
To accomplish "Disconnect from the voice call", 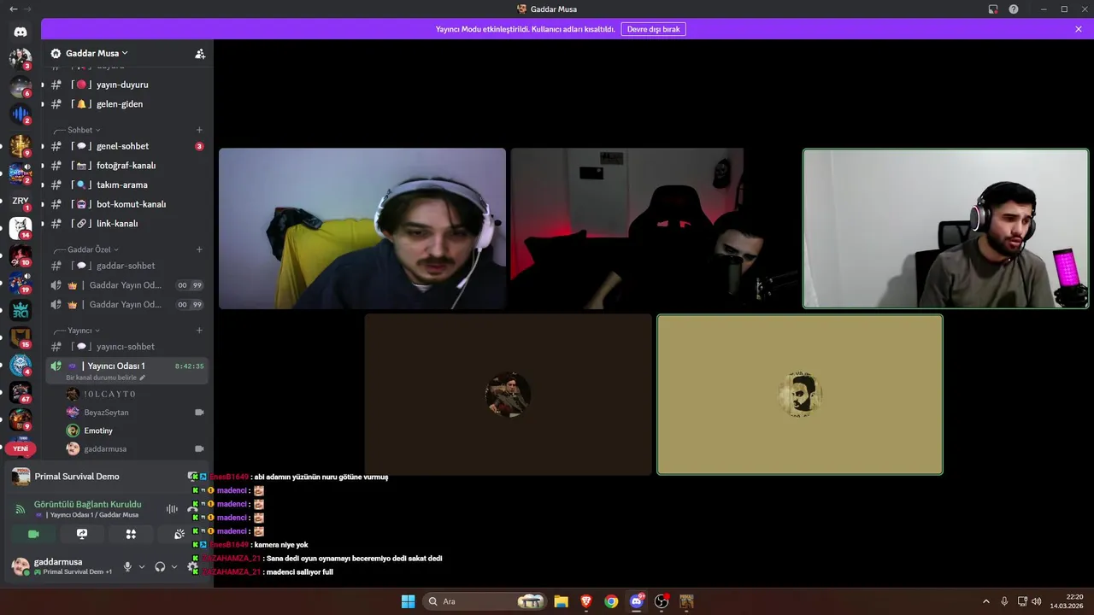I will pos(192,509).
